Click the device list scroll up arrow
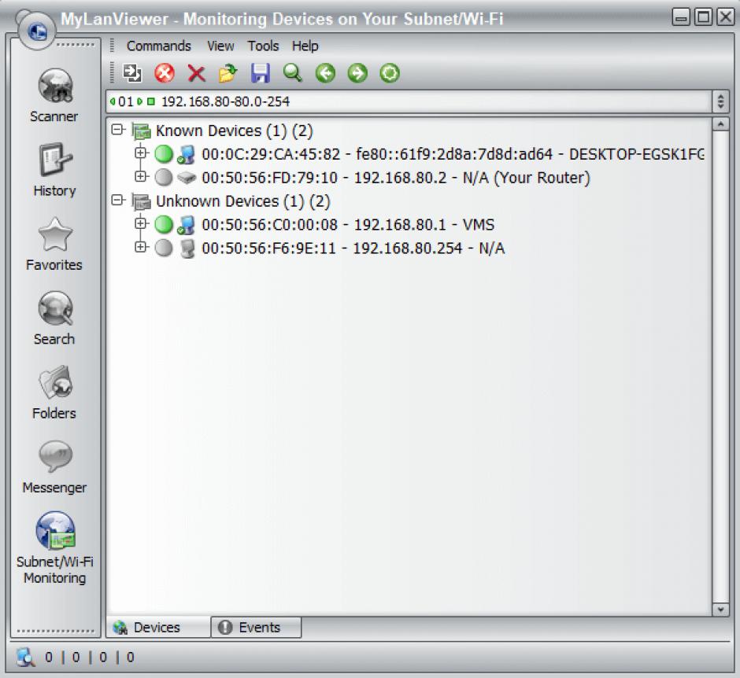 click(720, 124)
